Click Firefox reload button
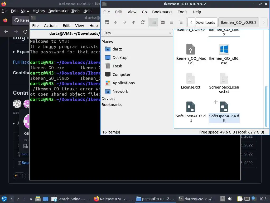Image resolution: width=270 pixels, height=203 pixels. click(25, 32)
